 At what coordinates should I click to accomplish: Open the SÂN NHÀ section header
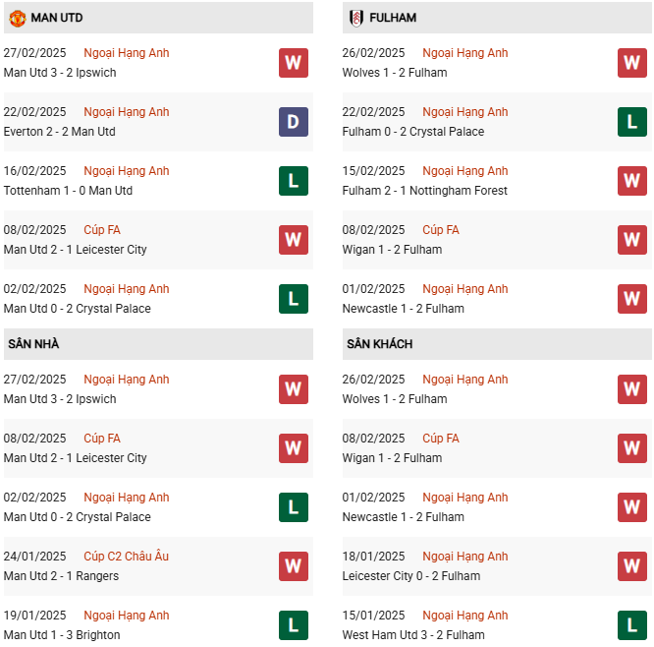coord(34,344)
